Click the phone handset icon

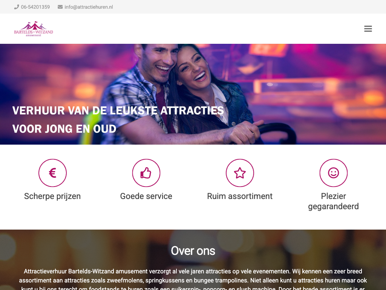point(17,7)
